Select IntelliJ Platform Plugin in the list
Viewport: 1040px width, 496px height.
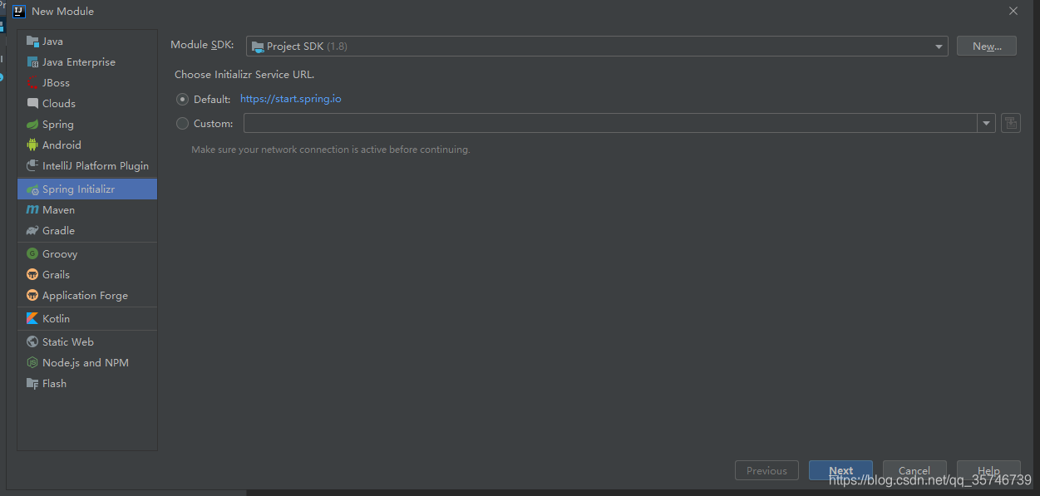[87, 166]
